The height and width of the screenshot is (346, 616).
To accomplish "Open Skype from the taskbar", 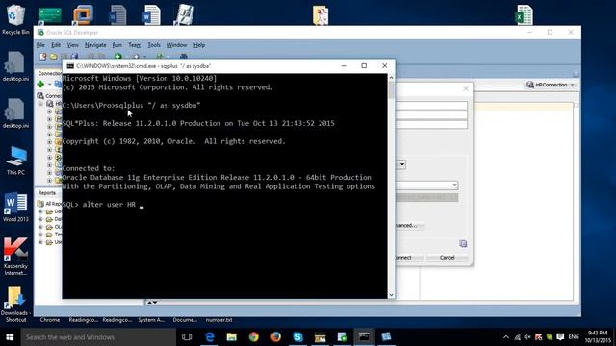I will tap(297, 337).
